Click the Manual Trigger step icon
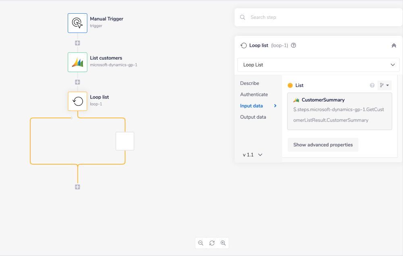 (x=77, y=23)
